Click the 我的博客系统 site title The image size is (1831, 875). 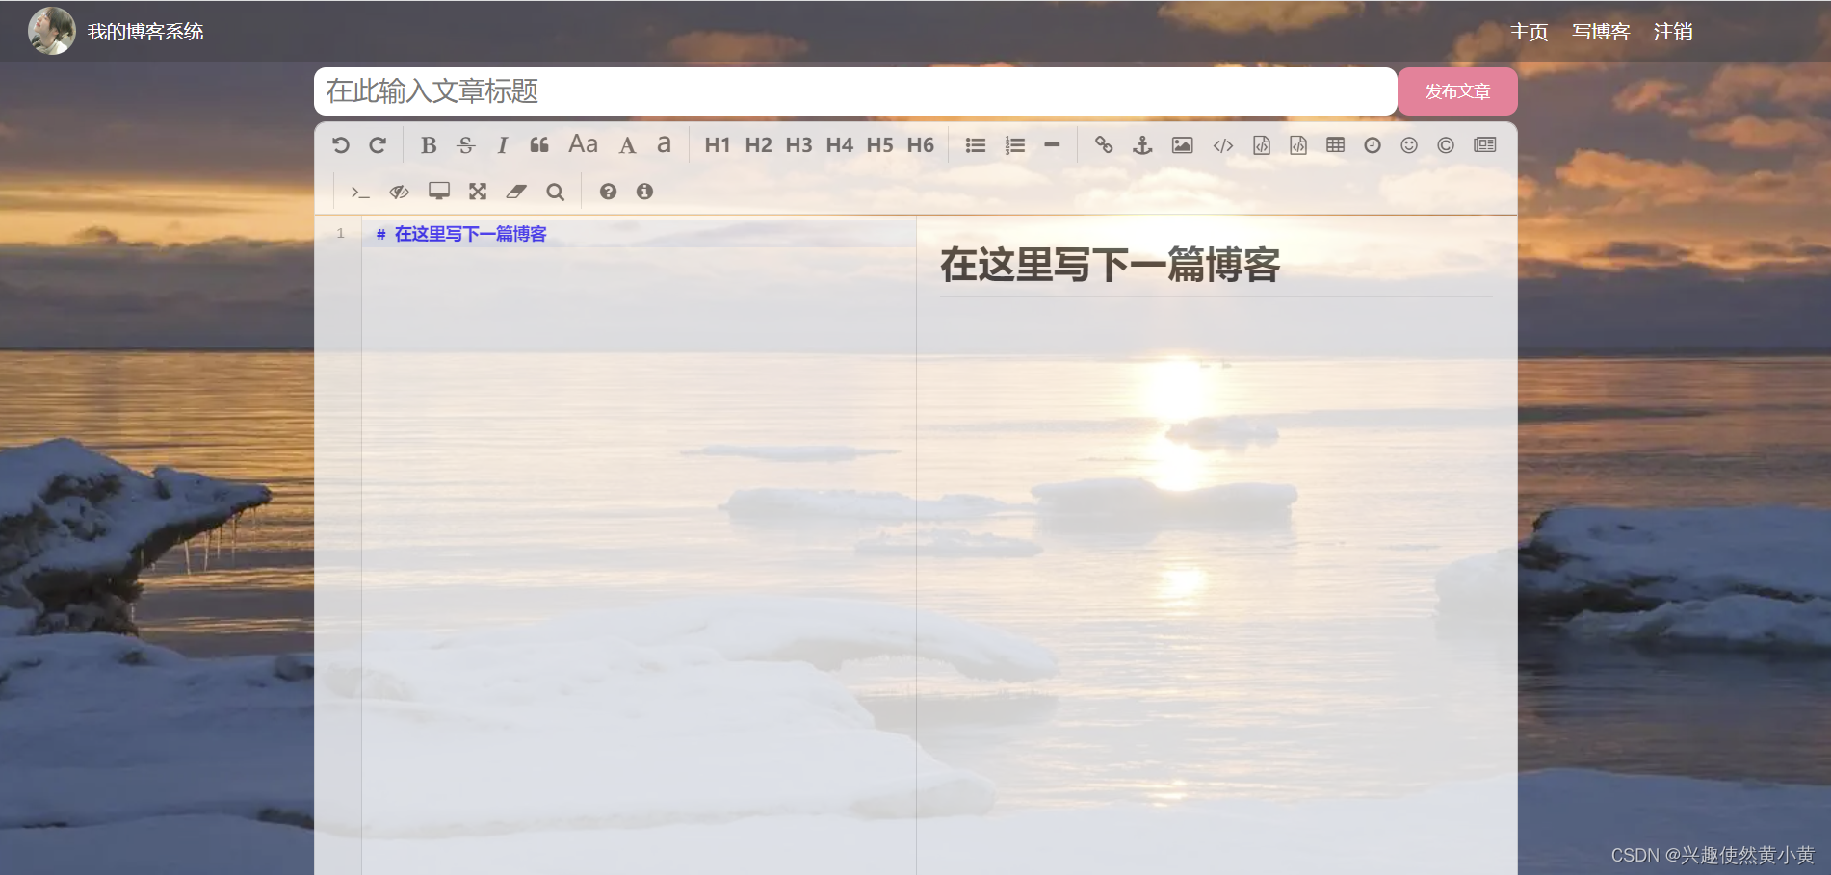coord(145,32)
